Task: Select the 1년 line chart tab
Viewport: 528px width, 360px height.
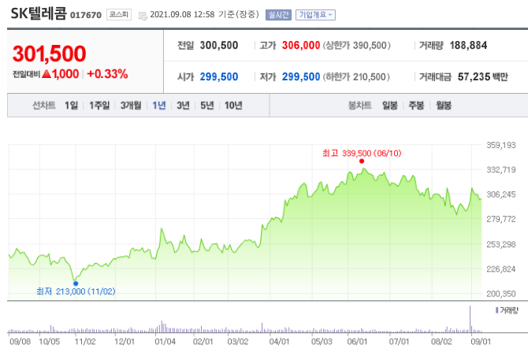Action: point(159,106)
